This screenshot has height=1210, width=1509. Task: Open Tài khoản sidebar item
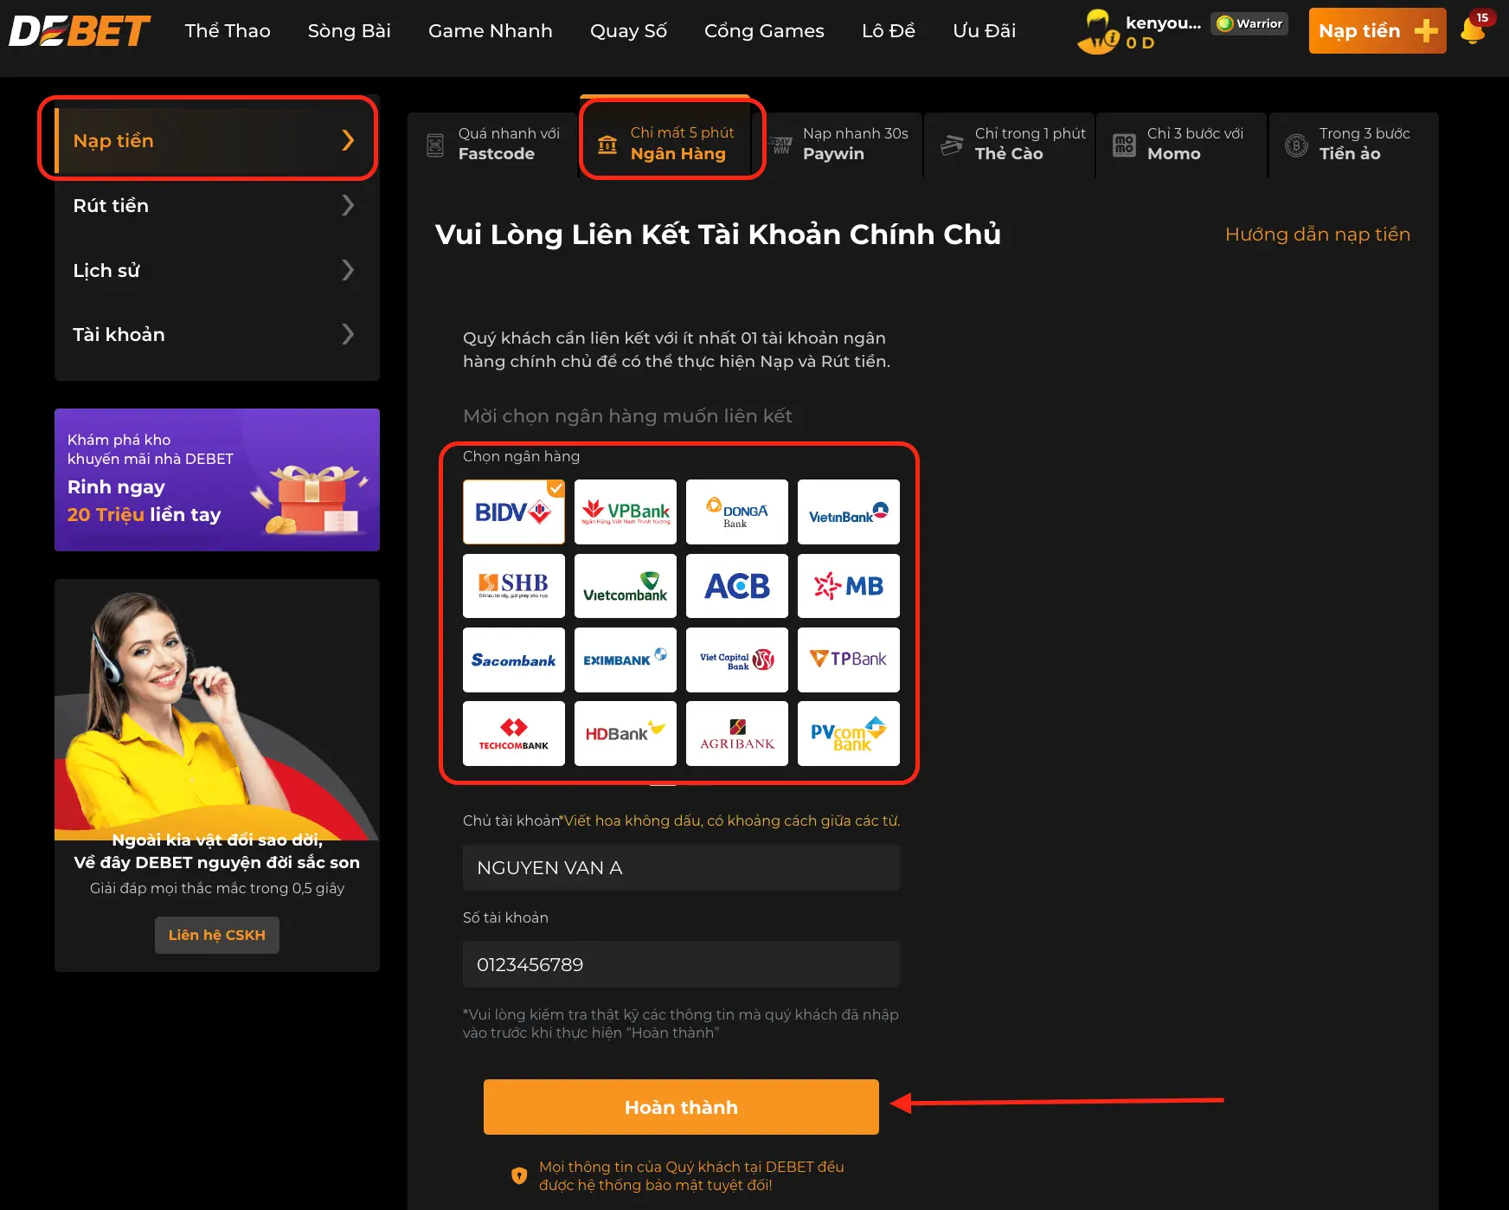pos(217,334)
